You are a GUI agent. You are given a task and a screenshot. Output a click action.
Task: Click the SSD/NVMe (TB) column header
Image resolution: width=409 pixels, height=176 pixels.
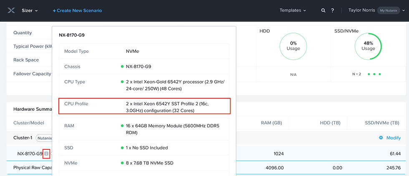click(x=382, y=123)
